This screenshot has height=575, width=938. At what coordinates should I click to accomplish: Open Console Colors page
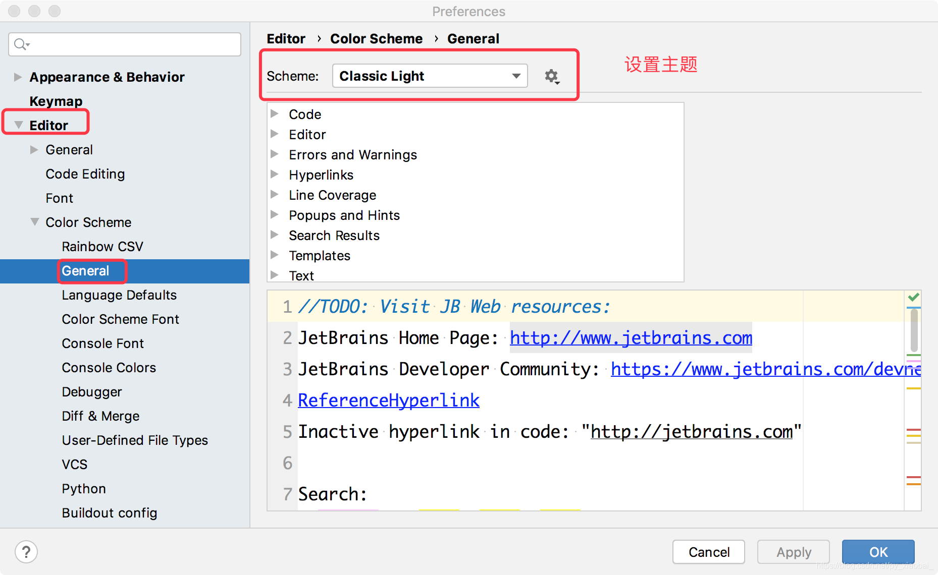pos(109,368)
